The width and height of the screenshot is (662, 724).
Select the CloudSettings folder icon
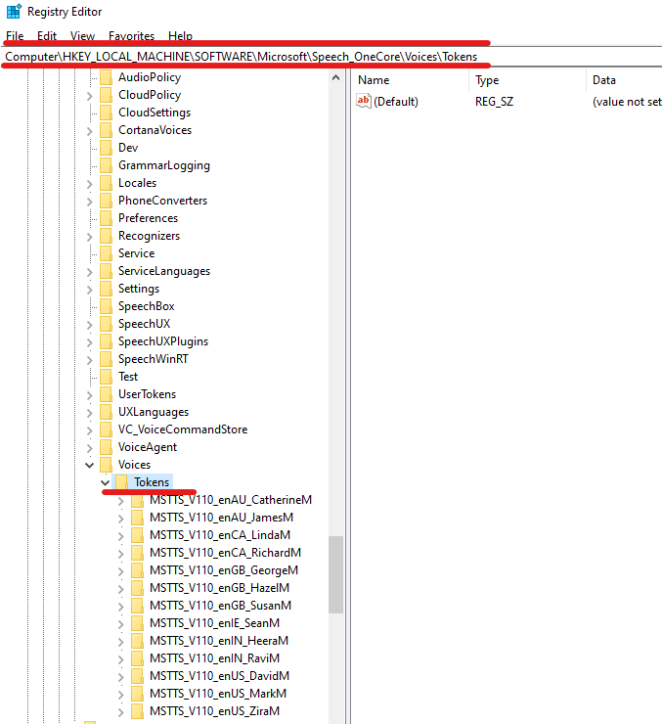(x=107, y=113)
